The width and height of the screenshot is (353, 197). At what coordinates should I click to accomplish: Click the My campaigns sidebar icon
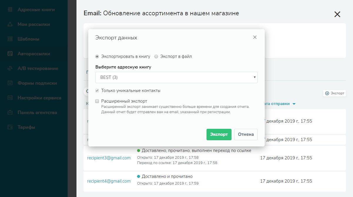click(10, 24)
